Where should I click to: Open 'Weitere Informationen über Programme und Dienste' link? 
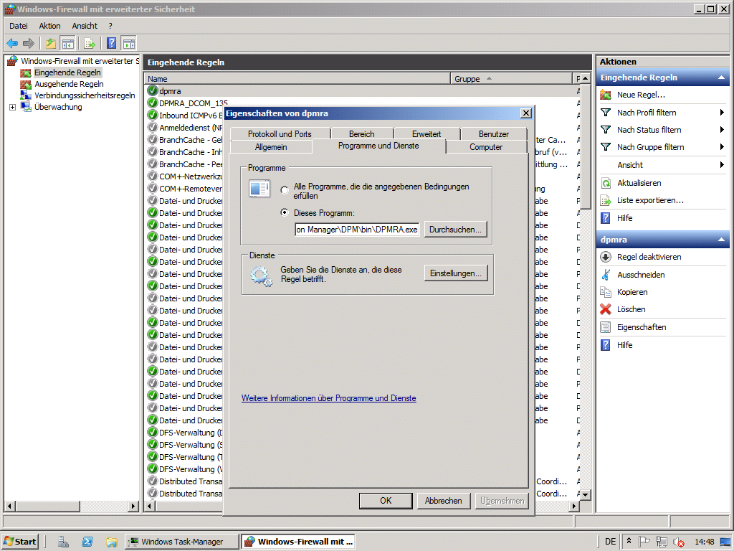coord(328,398)
